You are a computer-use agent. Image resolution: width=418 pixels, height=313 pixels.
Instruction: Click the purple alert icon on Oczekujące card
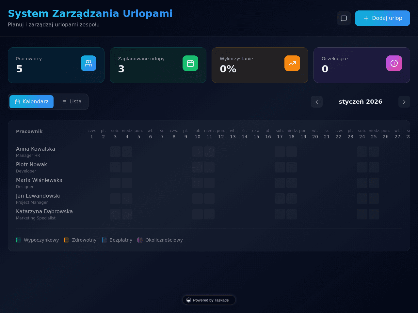click(x=394, y=63)
